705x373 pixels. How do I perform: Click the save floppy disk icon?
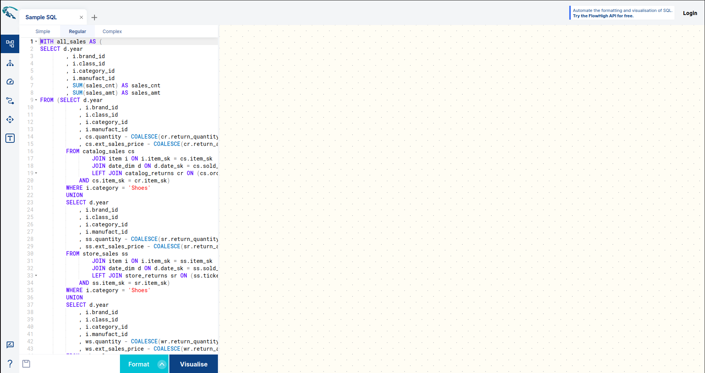tap(26, 364)
